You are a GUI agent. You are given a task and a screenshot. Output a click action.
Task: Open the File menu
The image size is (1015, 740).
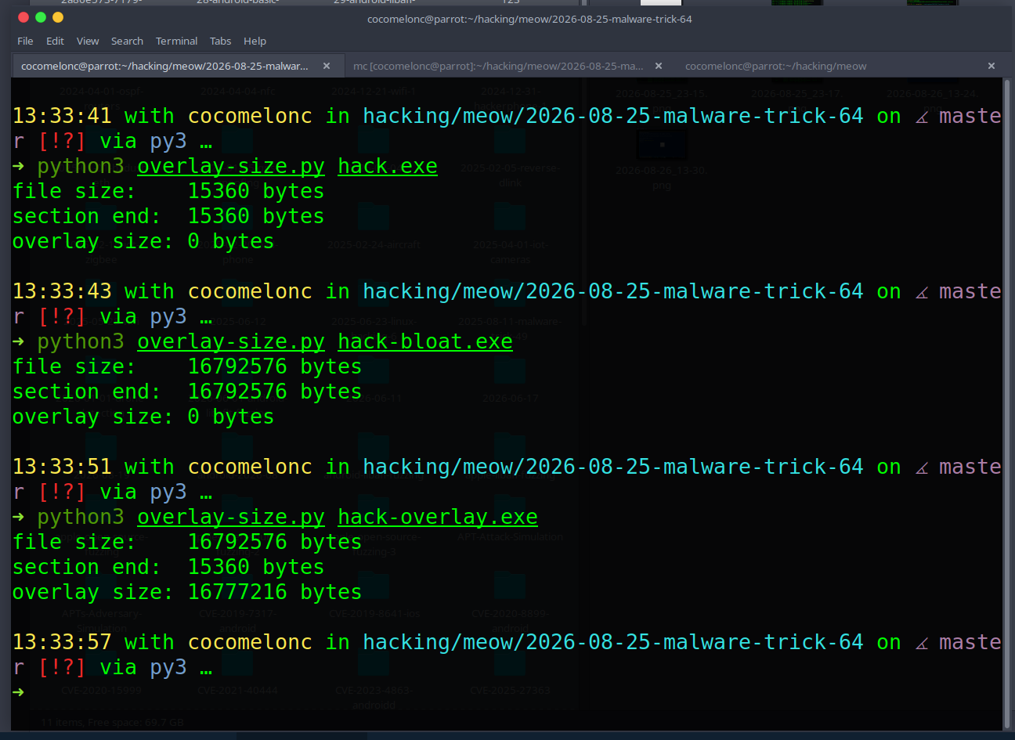(x=25, y=41)
